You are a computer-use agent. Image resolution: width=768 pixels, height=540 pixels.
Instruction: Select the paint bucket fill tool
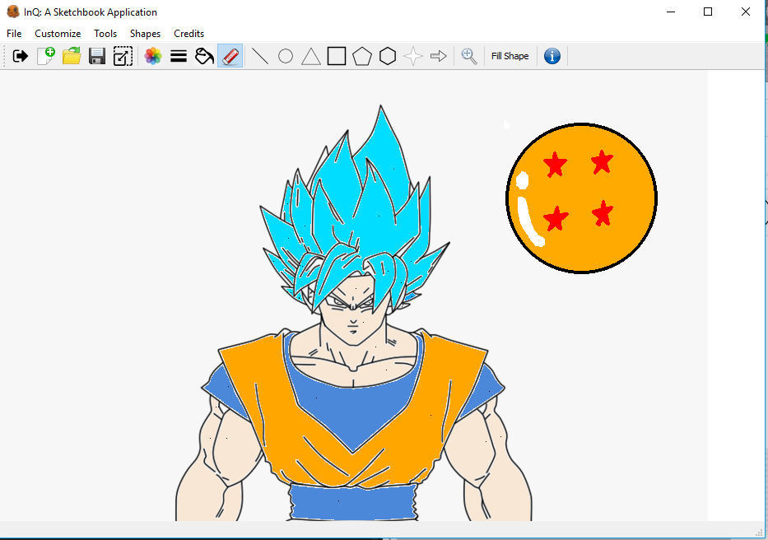pyautogui.click(x=204, y=56)
